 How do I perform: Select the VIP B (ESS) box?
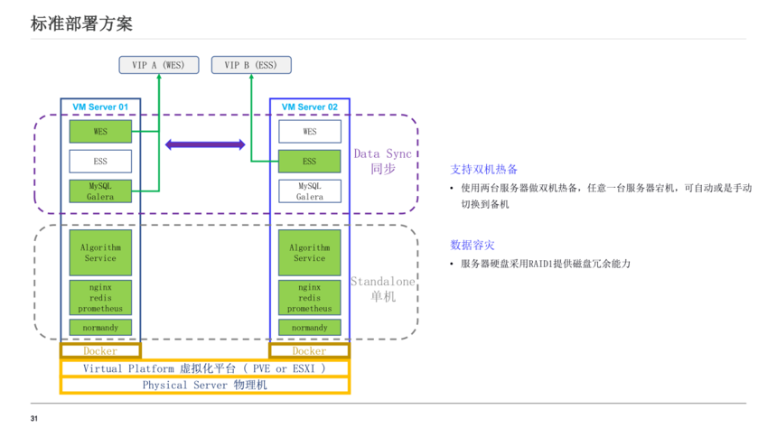click(251, 65)
